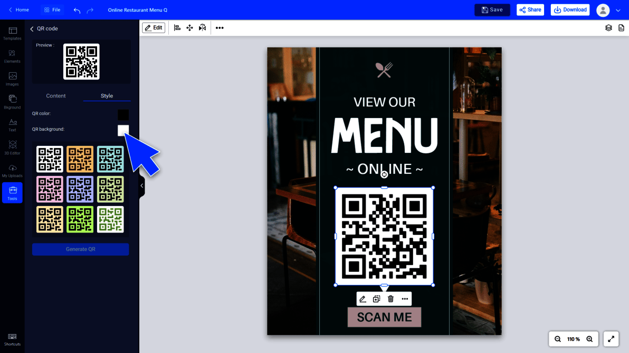Open the Layers icon at top right
This screenshot has width=629, height=353.
click(x=608, y=27)
